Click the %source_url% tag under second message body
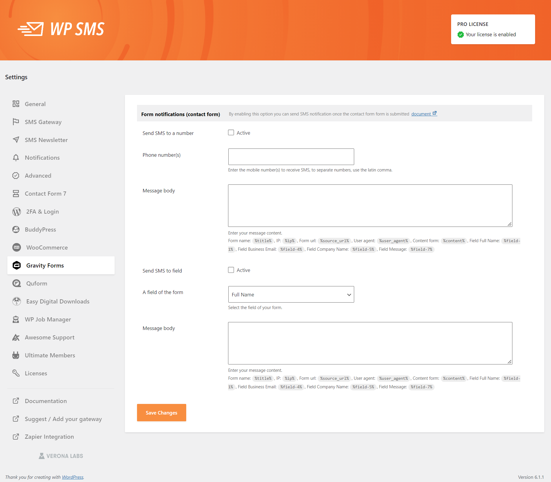The image size is (551, 482). pos(334,378)
